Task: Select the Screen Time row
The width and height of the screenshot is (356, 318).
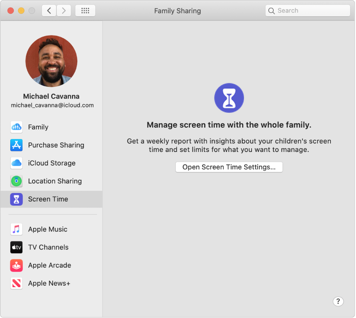Action: click(51, 199)
